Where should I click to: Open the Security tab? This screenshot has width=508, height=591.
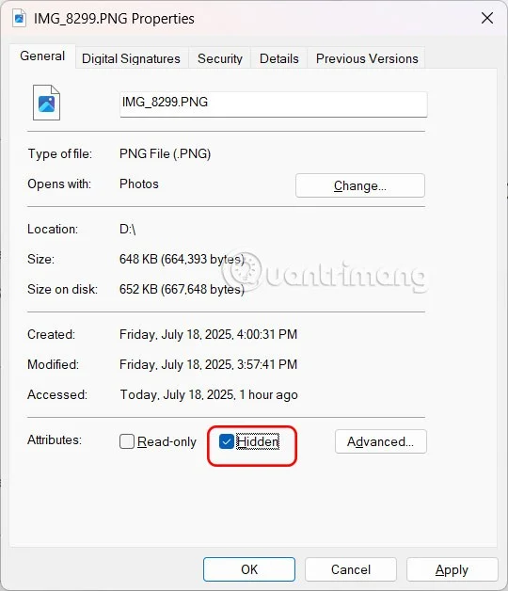pyautogui.click(x=220, y=58)
